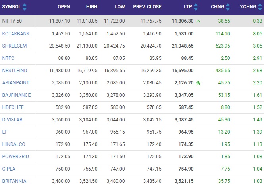
Task: Open the NTPC symbol link
Action: pyautogui.click(x=8, y=58)
